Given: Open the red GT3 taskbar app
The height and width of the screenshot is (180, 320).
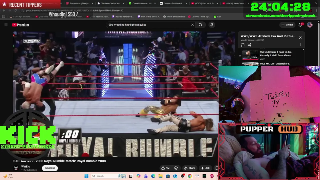Looking at the screenshot, I should [x=212, y=176].
